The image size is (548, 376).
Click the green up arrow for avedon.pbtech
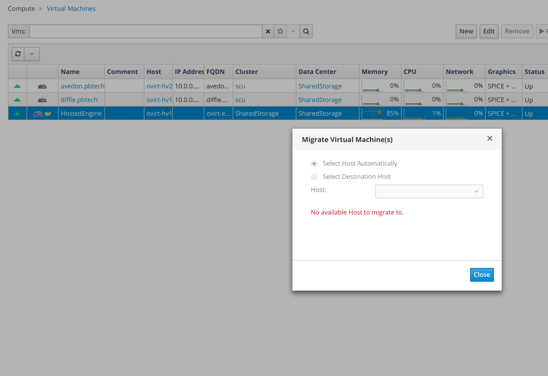click(x=17, y=86)
